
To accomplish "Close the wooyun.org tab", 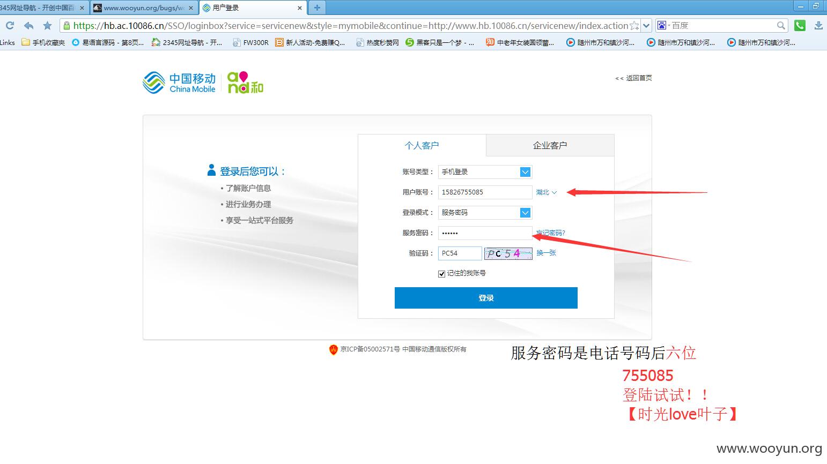I will pos(191,8).
